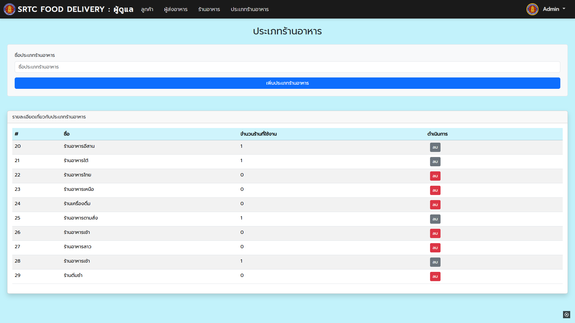Click grey ลบ button for ร้านอาหารอีสาน
The height and width of the screenshot is (323, 575).
click(435, 147)
